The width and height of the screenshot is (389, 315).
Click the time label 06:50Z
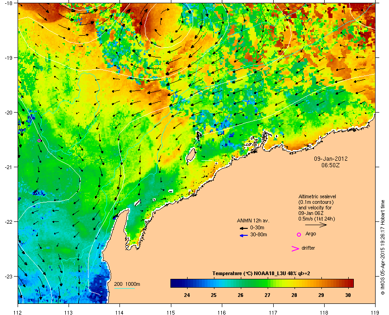click(331, 165)
